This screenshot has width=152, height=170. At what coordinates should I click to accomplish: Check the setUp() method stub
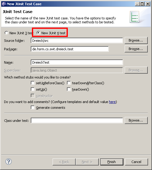tap(33, 89)
